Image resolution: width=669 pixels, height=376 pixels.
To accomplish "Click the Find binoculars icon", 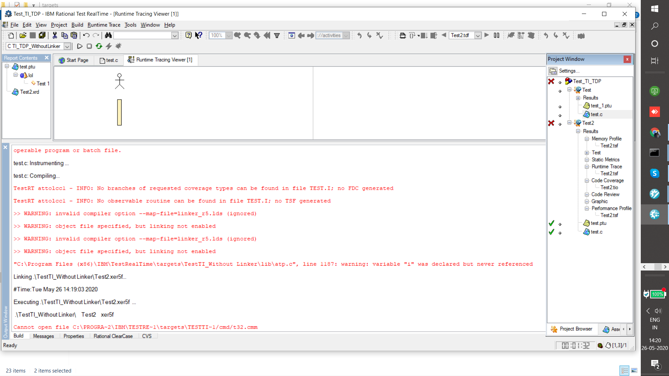I will coord(108,36).
